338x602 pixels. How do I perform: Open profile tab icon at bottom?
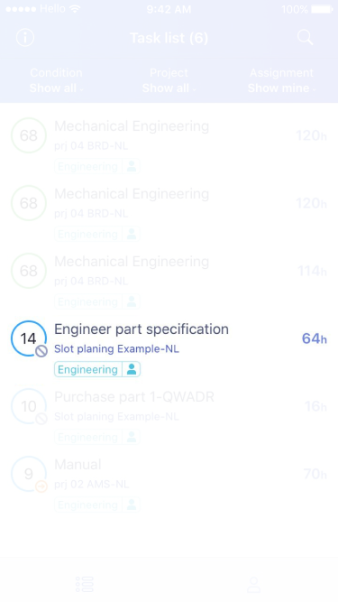click(x=253, y=584)
